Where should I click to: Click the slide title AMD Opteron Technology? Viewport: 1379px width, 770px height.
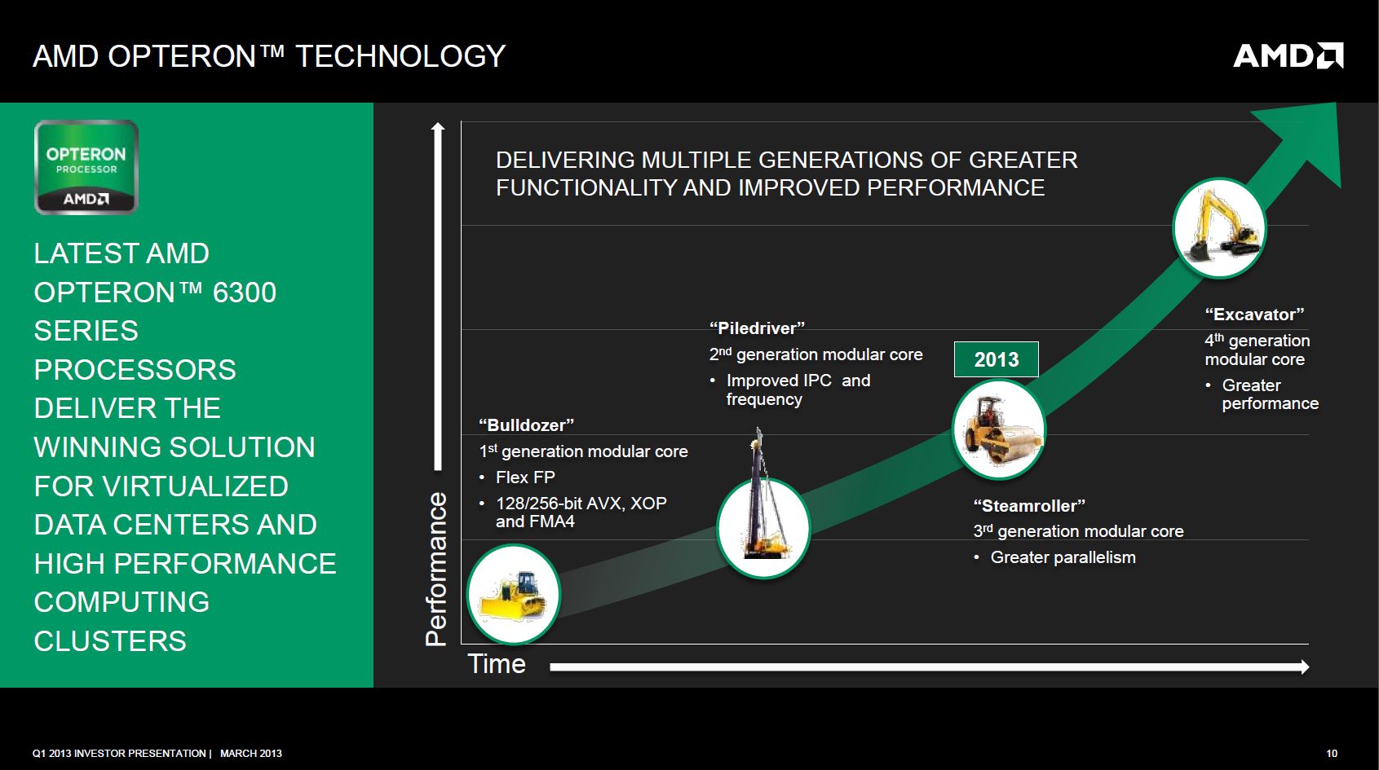coord(269,56)
